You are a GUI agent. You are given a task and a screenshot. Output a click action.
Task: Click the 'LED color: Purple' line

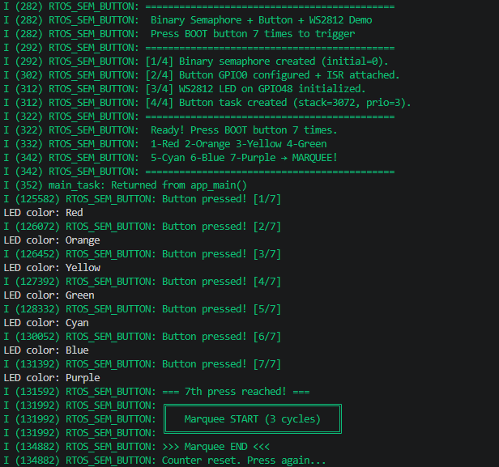point(52,378)
